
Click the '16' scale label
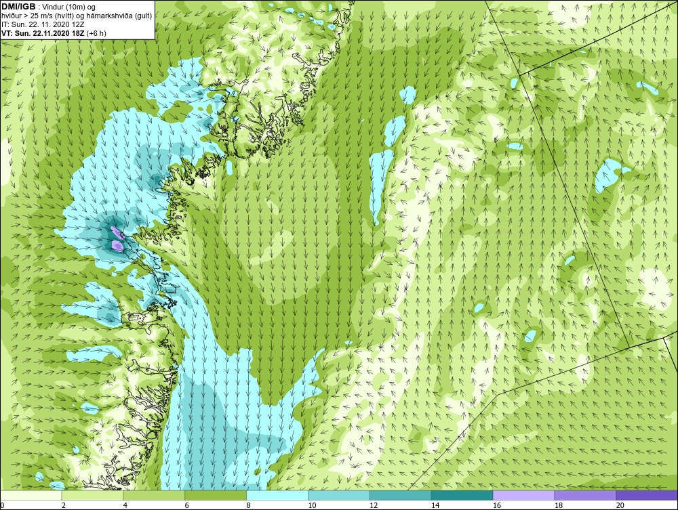tap(497, 505)
